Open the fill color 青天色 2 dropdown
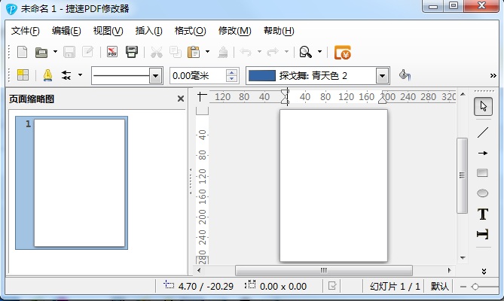 [382, 75]
